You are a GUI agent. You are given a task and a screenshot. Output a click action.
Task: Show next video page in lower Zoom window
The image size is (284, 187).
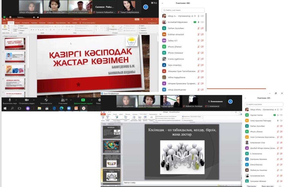coord(230,101)
